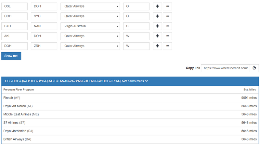
Task: Focus the SYD destination field in second row
Action: (44, 16)
